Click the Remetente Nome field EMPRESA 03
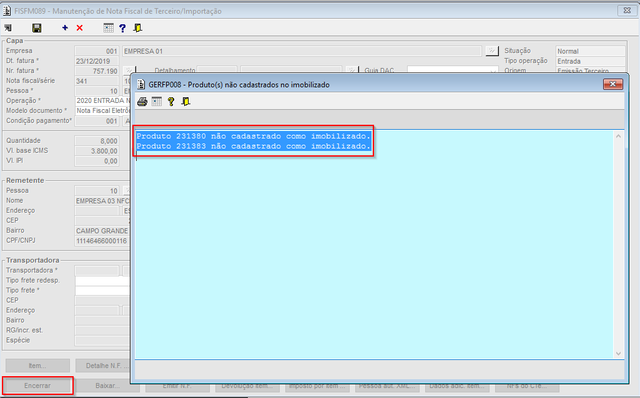Screen dimensions: 640x398 [102, 201]
